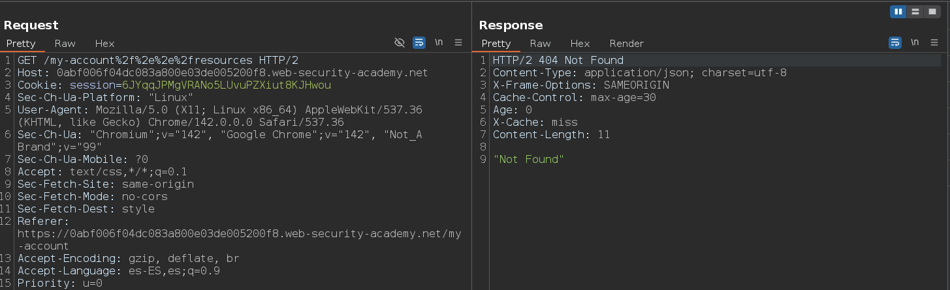Open the Response Render tab

(x=627, y=44)
